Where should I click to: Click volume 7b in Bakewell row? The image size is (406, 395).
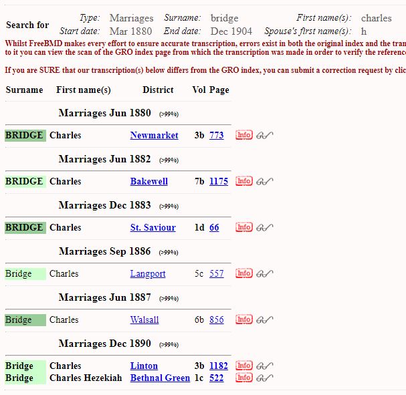pos(199,181)
